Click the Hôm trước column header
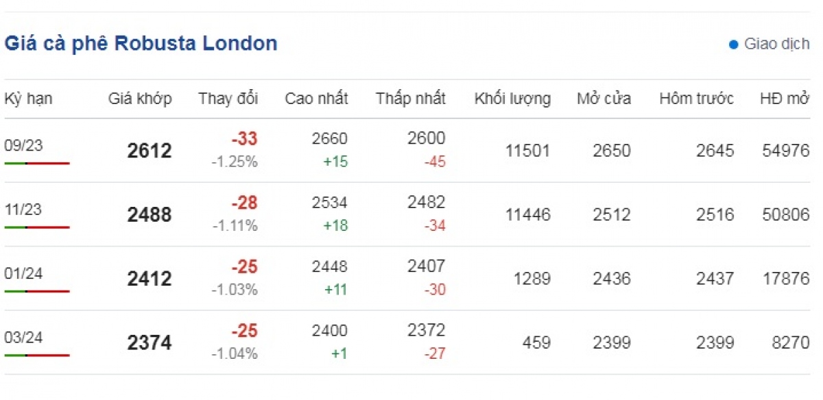 click(x=696, y=99)
